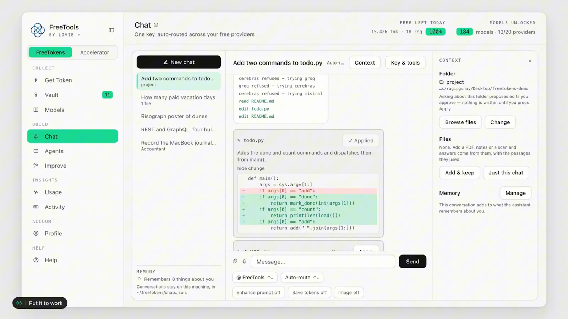Open chat 'REST and GraphQL, four bul...'
Image resolution: width=568 pixels, height=319 pixels.
(179, 130)
